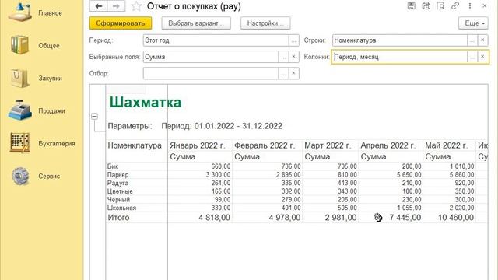Clear the Выбранные поля field
Screen dimensions: 498x280
click(294, 57)
